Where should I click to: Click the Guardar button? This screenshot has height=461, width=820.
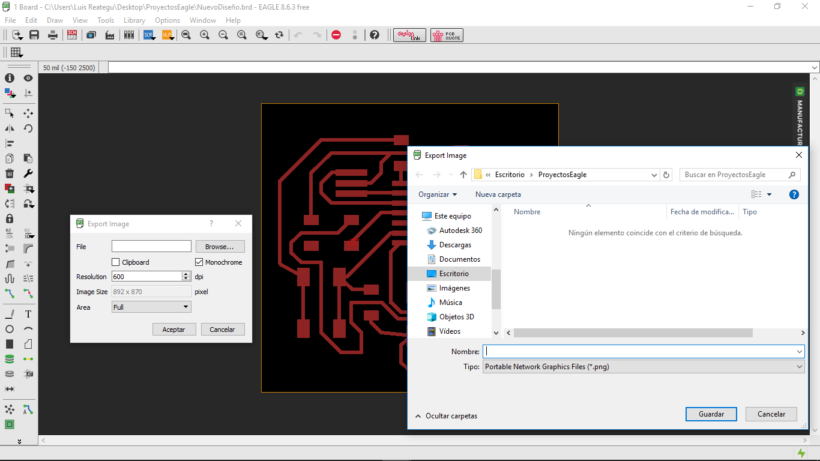pos(711,414)
